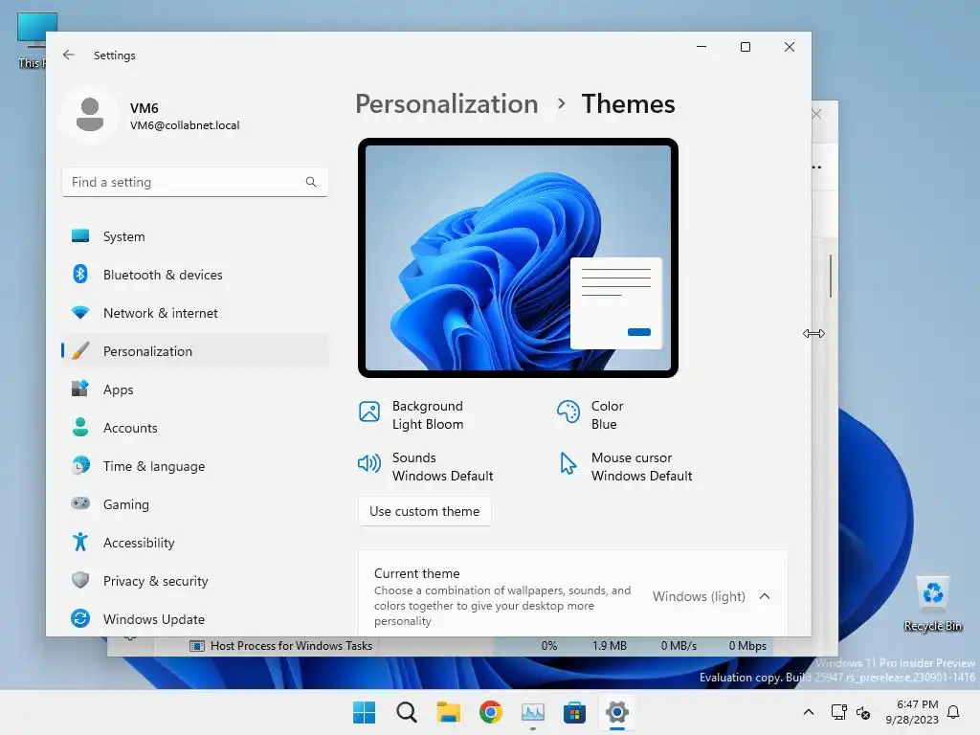Open the taskbar clock showing 6:47 PM
Screen dimensions: 980x735
pyautogui.click(x=912, y=712)
